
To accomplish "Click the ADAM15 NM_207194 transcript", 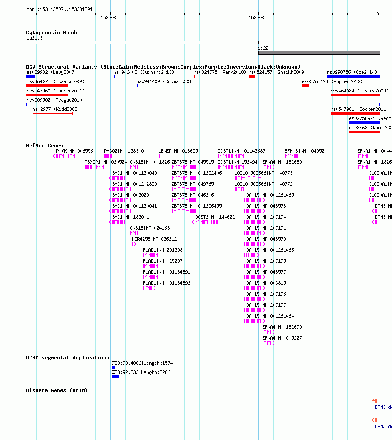I will coord(255,222).
